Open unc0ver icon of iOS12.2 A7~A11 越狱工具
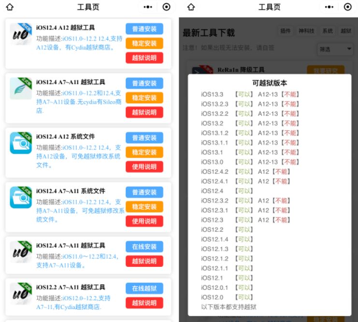358x322 pixels. click(21, 293)
